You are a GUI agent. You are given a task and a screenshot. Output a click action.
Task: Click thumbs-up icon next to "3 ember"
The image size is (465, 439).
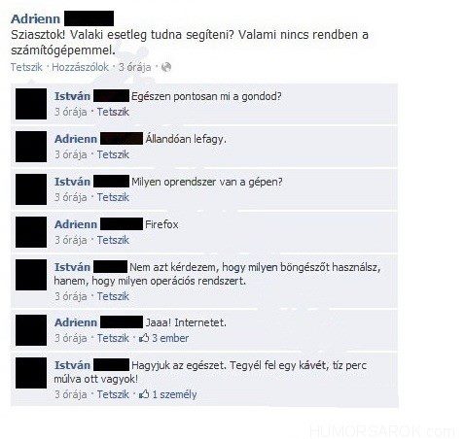(x=144, y=338)
